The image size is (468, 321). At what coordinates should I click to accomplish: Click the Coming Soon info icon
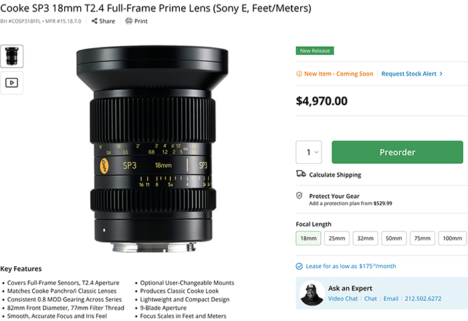(x=299, y=74)
